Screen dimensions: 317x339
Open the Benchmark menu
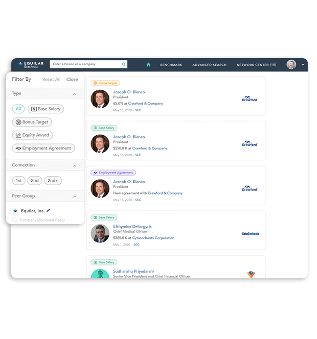[171, 65]
